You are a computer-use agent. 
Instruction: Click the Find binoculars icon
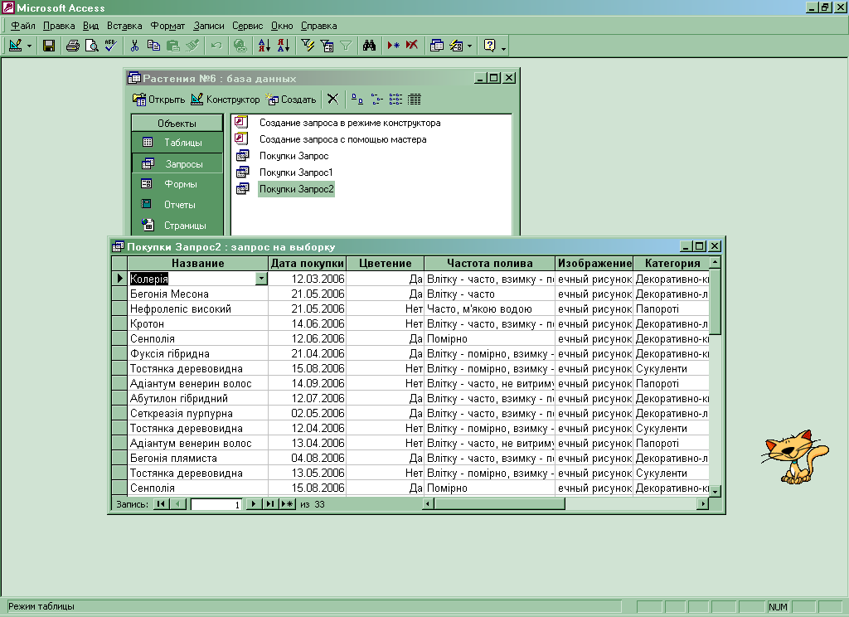pyautogui.click(x=369, y=46)
